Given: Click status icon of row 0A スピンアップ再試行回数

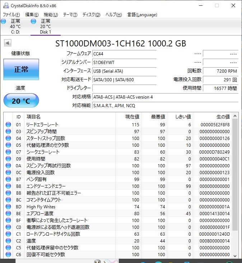Looking at the screenshot, I should (x=8, y=165).
